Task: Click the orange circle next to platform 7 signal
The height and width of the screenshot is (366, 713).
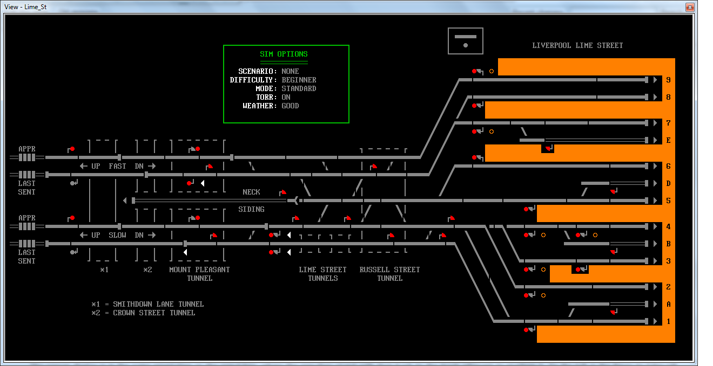Action: click(x=492, y=132)
